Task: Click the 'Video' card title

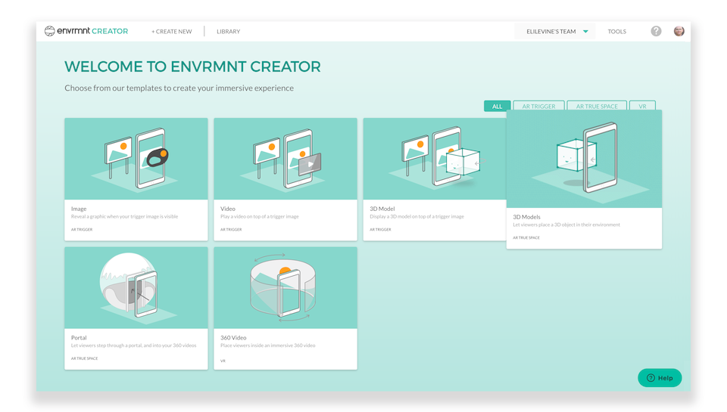Action: [228, 209]
